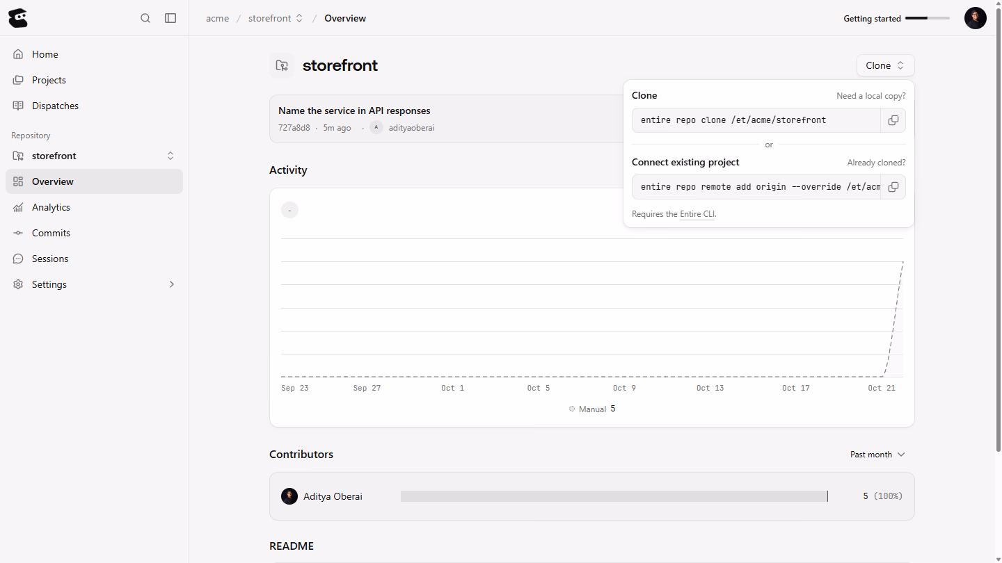Click the Analytics chart icon
Screen dimensions: 1002x563
(x=18, y=207)
